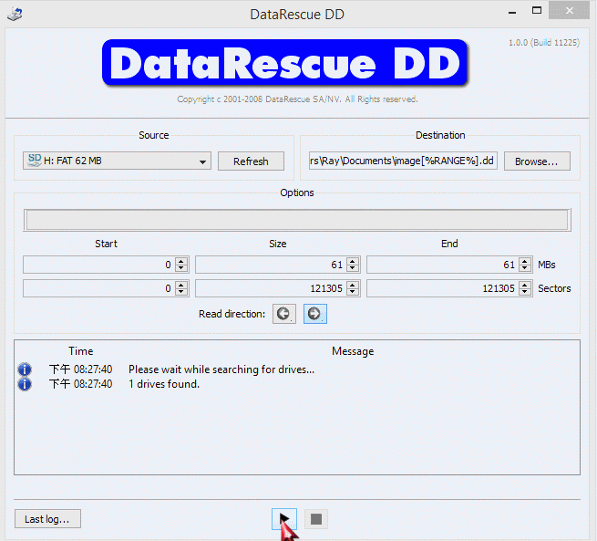Increase End sectors value 121305
Image resolution: width=597 pixels, height=541 pixels.
(525, 285)
